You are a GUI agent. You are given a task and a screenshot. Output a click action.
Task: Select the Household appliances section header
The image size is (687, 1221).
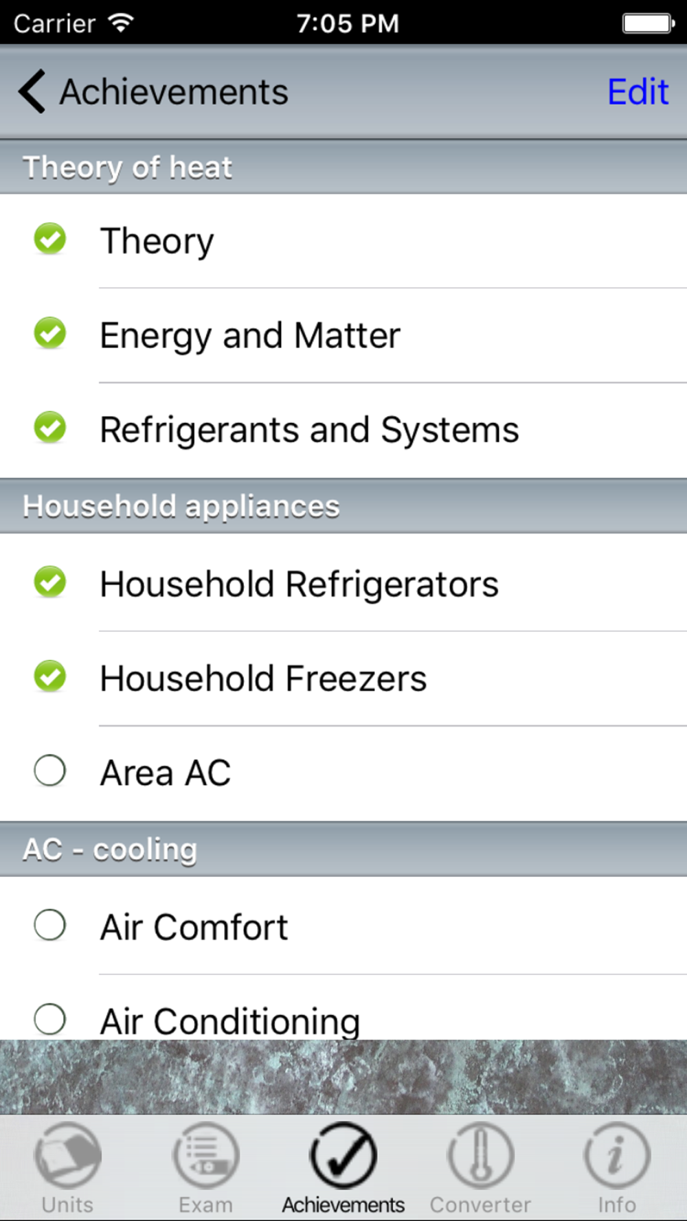[343, 506]
